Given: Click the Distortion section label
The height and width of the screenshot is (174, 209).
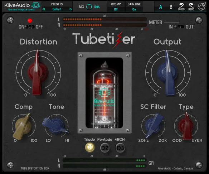Looking at the screenshot, I should point(39,42).
